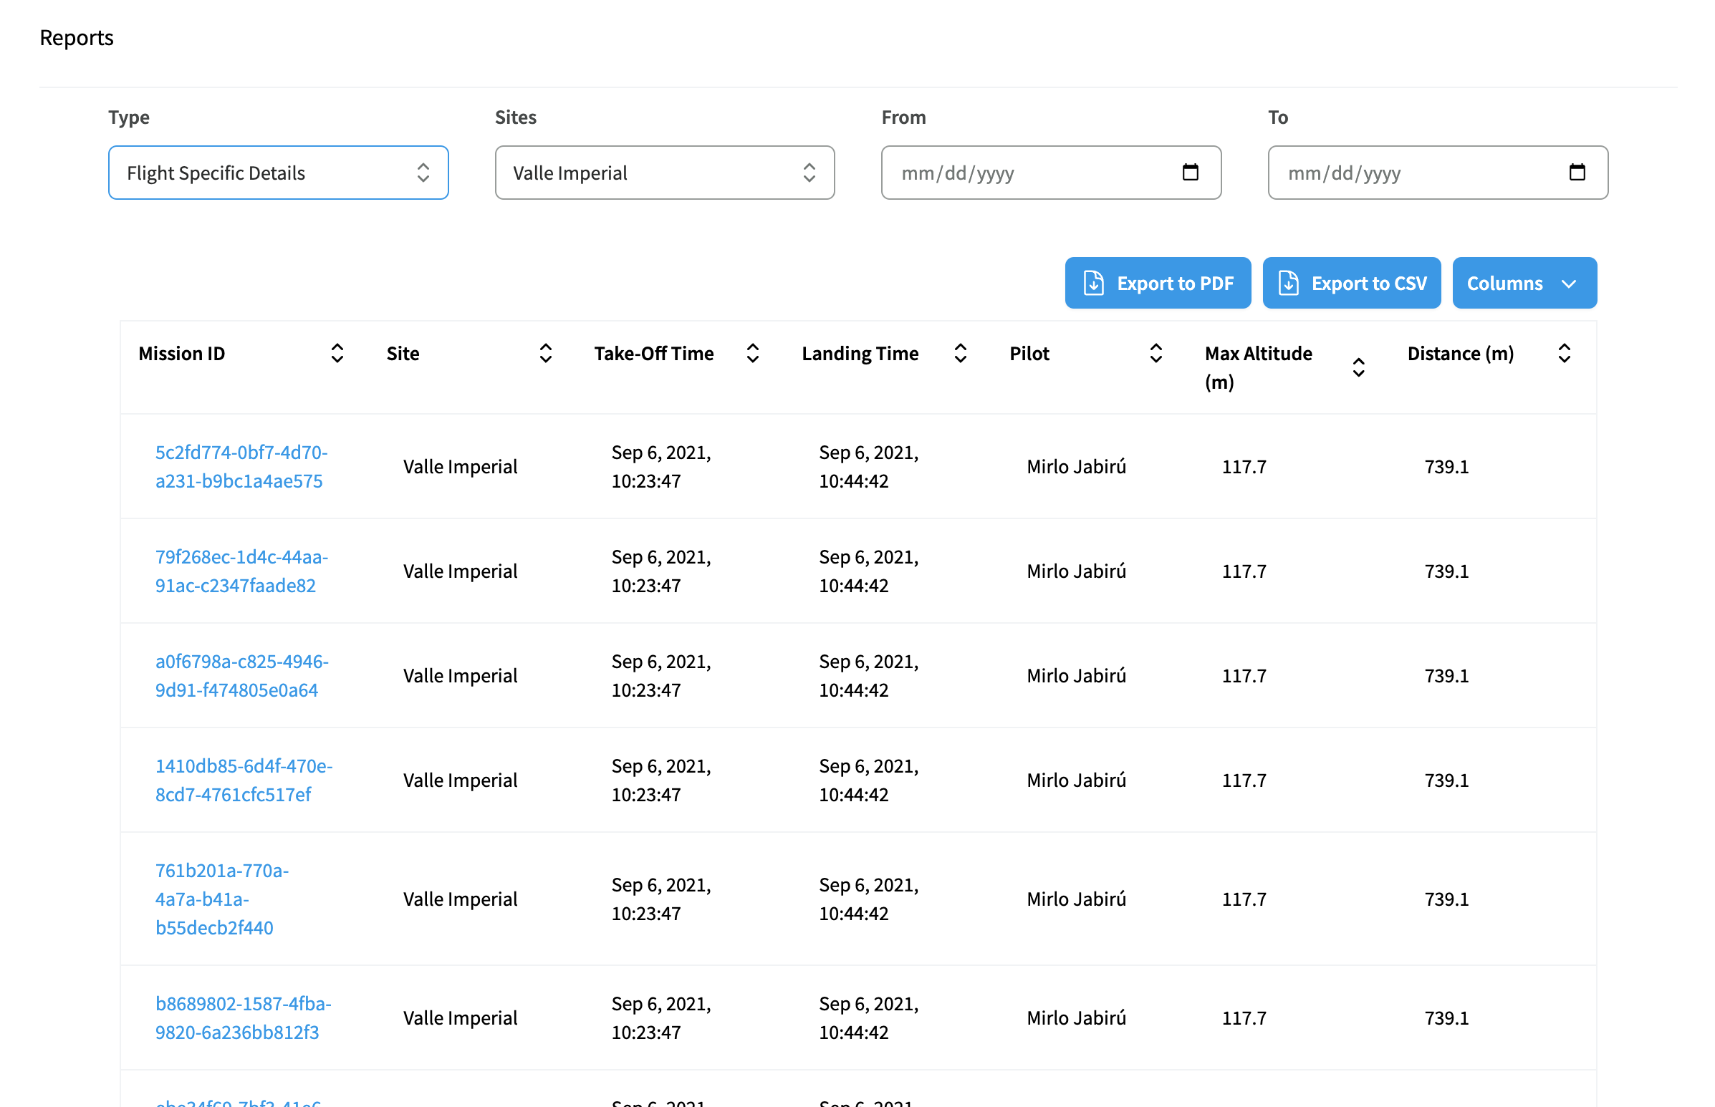
Task: Select 117.7 altitude in the a0f6798a row
Action: [x=1244, y=676]
